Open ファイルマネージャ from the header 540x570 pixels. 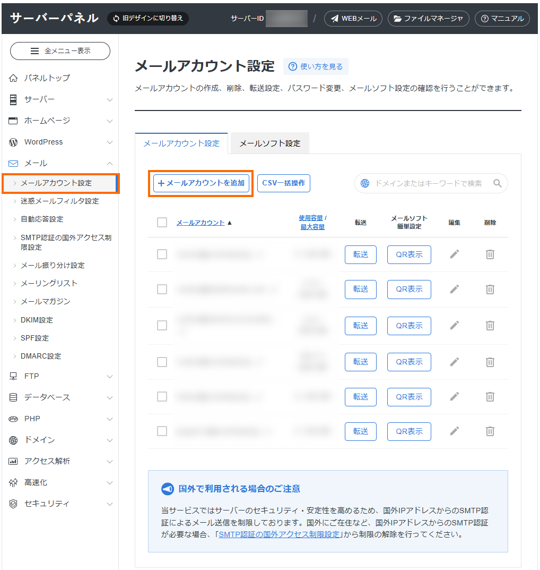pos(429,19)
